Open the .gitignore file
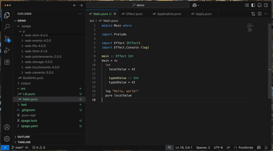The image size is (273, 151). [x=49, y=110]
